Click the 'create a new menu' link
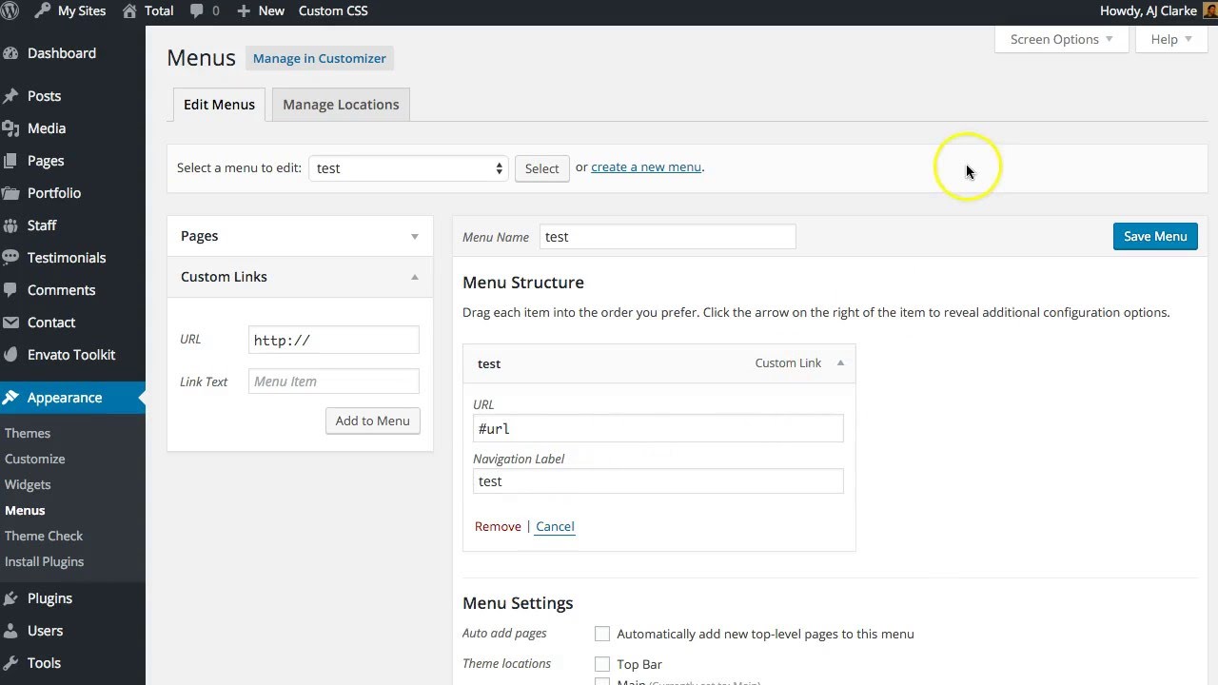The width and height of the screenshot is (1218, 685). tap(646, 167)
